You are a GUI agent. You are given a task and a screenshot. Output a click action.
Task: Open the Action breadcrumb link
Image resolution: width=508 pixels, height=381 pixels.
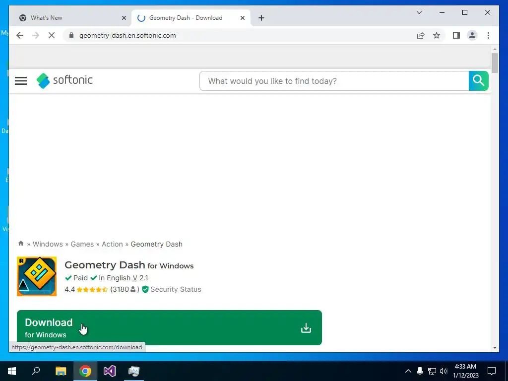(x=112, y=244)
